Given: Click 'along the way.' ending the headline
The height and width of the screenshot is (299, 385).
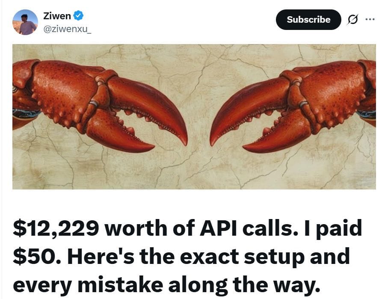Looking at the screenshot, I should (x=244, y=285).
